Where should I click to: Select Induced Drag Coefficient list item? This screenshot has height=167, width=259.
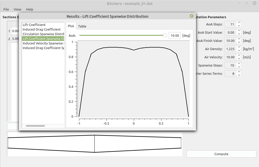point(43,29)
